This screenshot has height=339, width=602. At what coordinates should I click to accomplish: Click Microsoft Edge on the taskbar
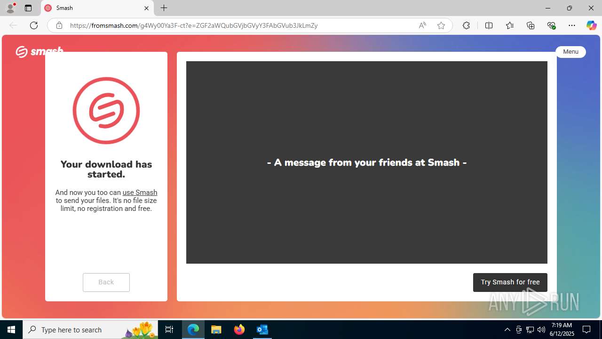click(193, 330)
